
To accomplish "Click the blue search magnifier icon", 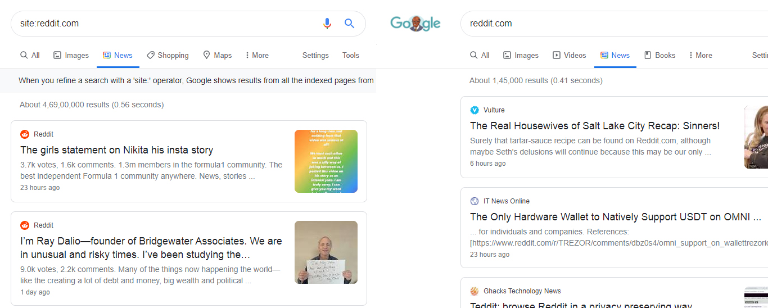I will (x=349, y=23).
